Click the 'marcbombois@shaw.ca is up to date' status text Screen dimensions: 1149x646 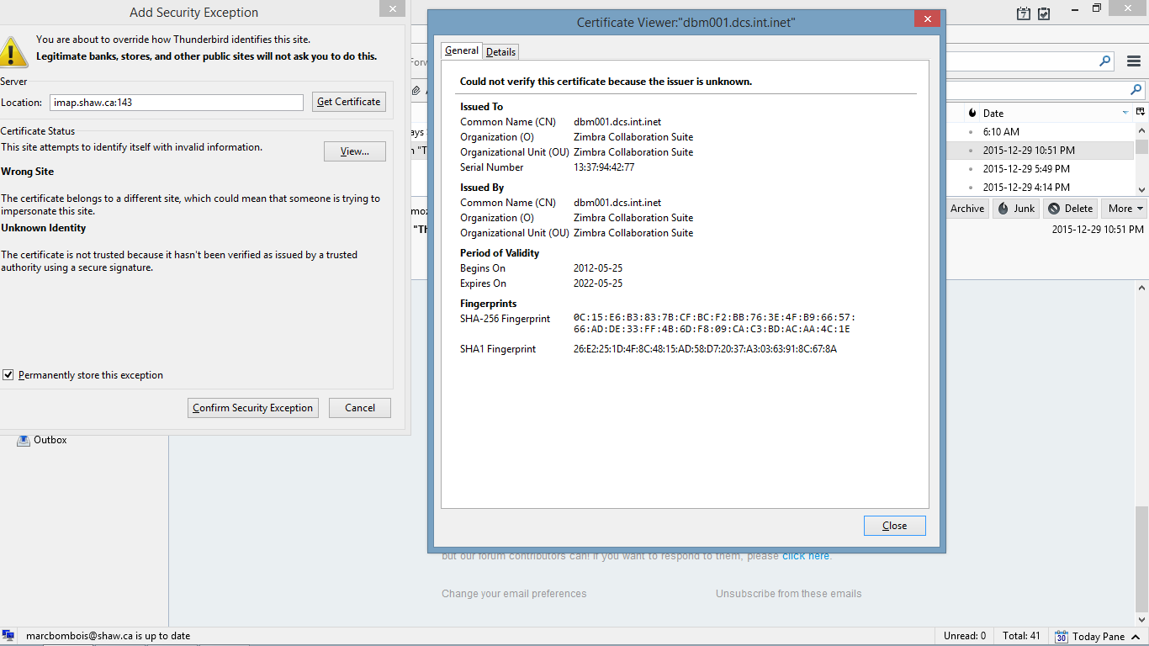(x=108, y=637)
